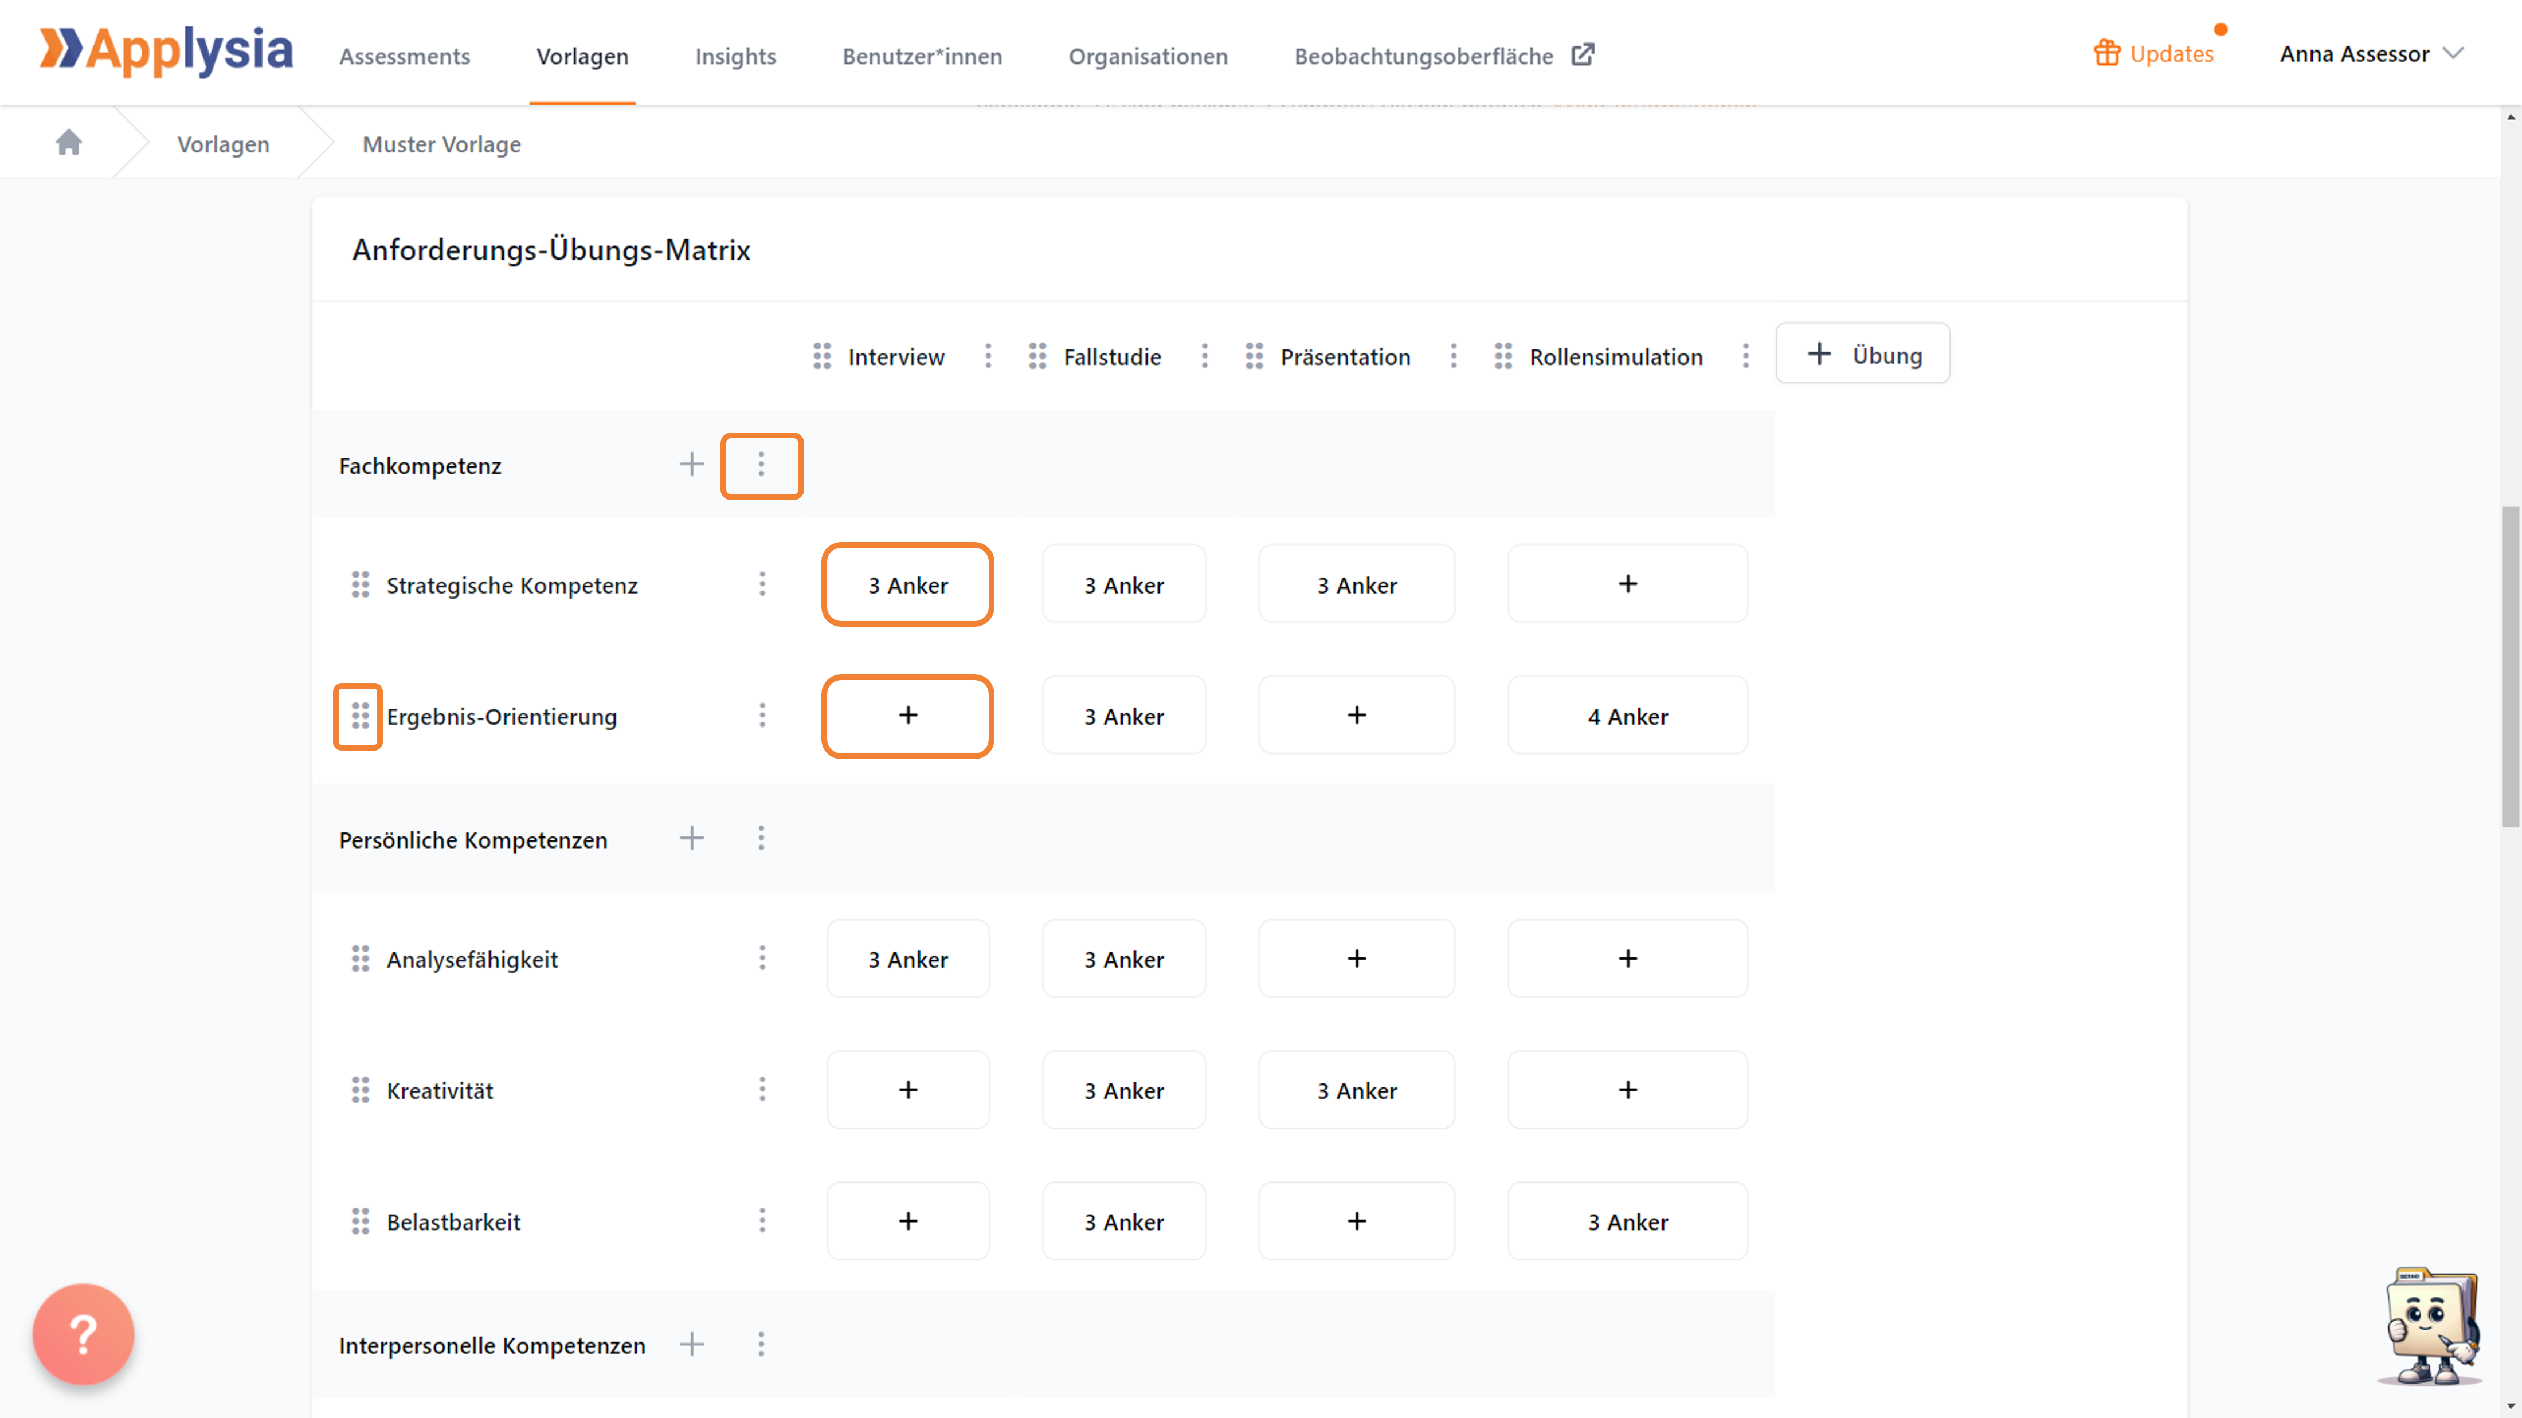This screenshot has width=2522, height=1418.
Task: Open 3 Anker for Strategische Kompetenz Präsentation
Action: (x=1357, y=584)
